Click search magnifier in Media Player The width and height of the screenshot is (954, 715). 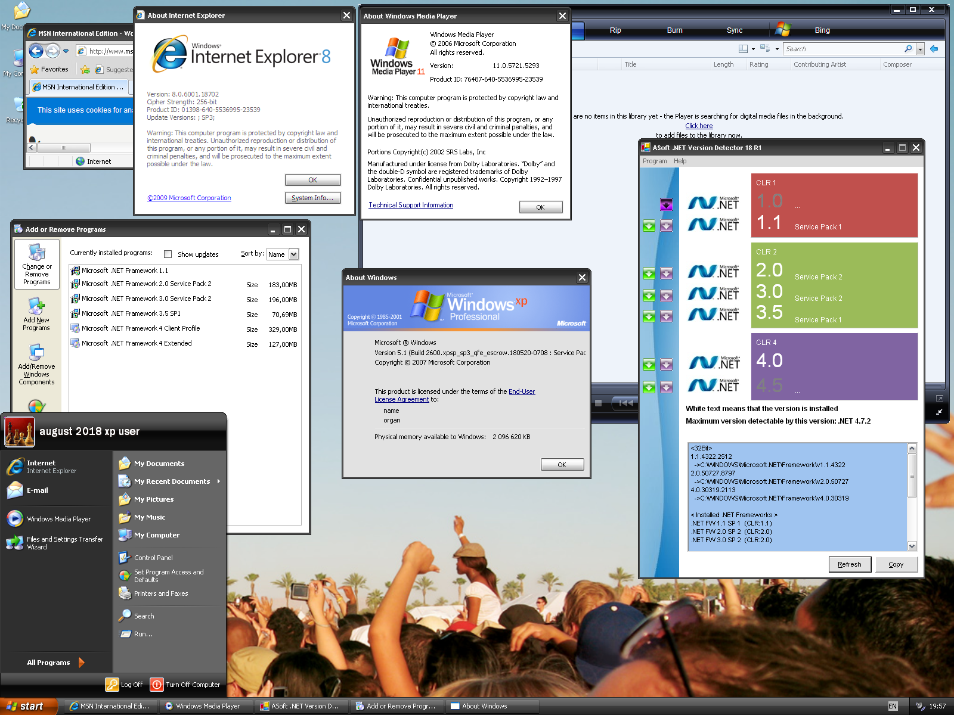pyautogui.click(x=908, y=49)
